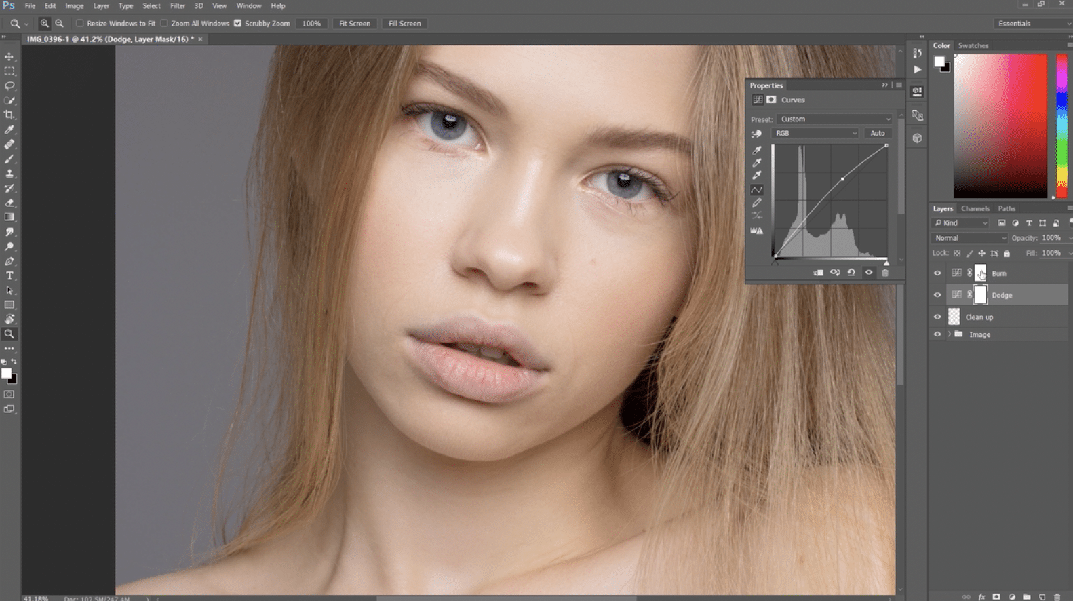Select the Eyedropper tool in toolbox
The width and height of the screenshot is (1073, 601).
(x=9, y=130)
